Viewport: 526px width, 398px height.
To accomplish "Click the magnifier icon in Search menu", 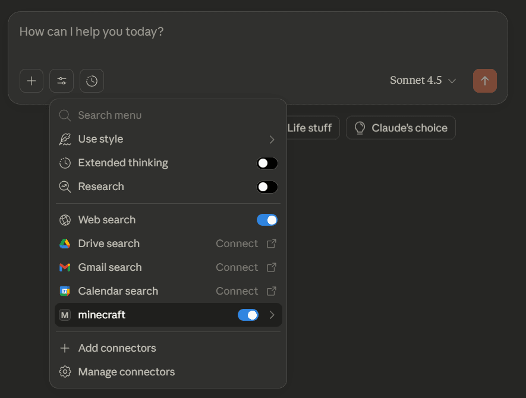I will 65,115.
